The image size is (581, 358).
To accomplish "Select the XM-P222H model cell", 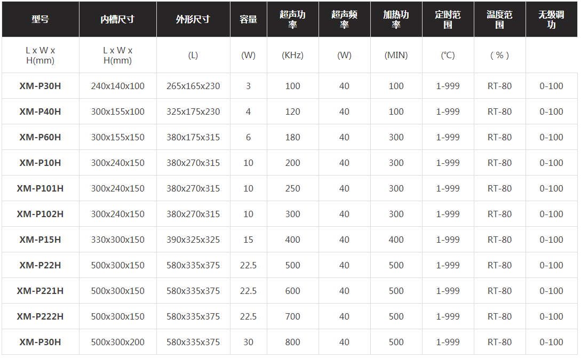I will click(x=41, y=316).
